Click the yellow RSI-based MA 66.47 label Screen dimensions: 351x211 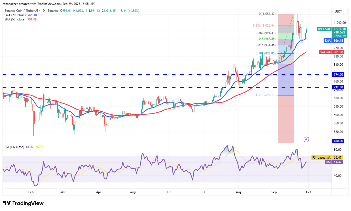click(x=324, y=158)
